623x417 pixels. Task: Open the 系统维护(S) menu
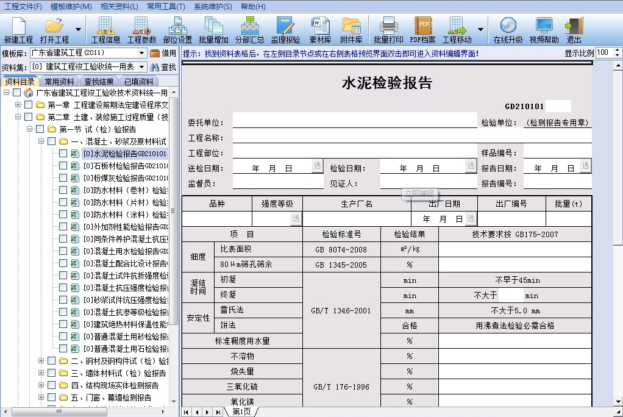tap(213, 6)
